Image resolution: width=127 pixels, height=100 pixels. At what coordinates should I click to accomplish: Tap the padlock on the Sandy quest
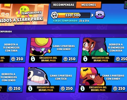click(x=83, y=88)
